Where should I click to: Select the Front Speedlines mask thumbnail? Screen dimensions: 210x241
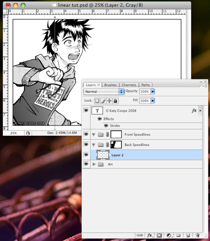click(x=116, y=134)
